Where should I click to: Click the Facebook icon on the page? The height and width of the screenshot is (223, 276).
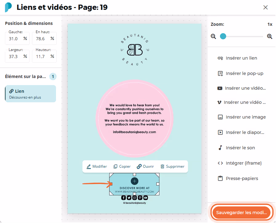(124, 198)
